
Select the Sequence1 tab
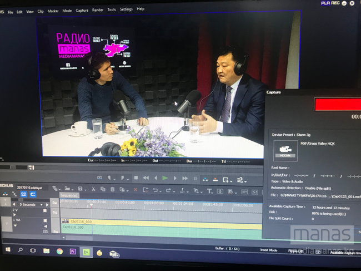69,195
